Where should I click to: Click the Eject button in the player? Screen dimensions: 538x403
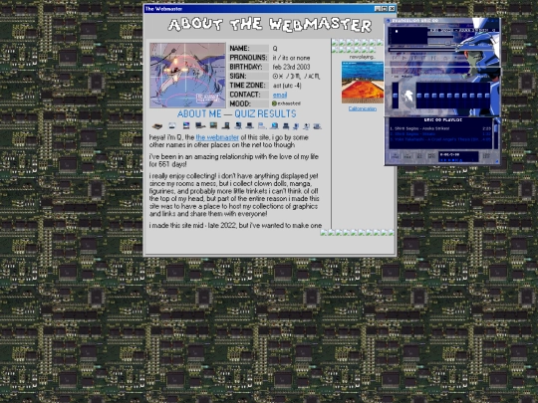point(446,58)
